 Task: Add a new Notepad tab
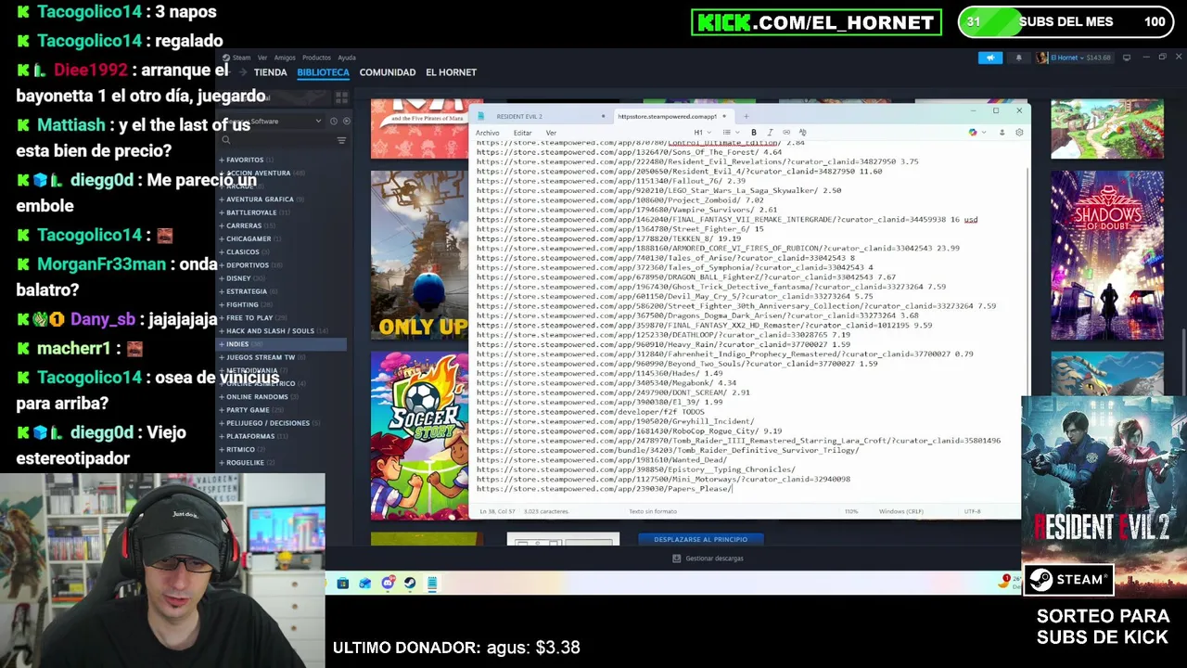[746, 116]
